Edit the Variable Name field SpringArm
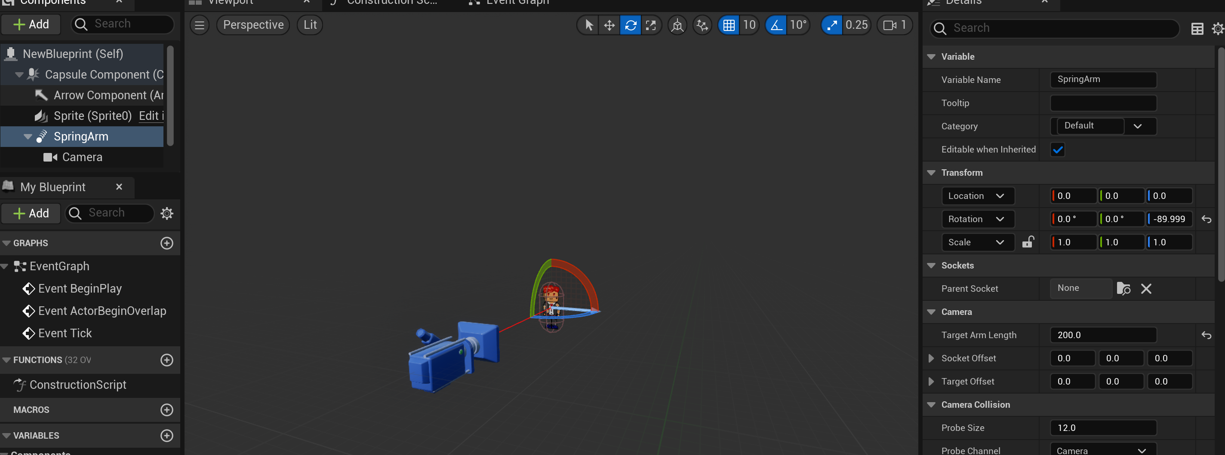 1103,79
